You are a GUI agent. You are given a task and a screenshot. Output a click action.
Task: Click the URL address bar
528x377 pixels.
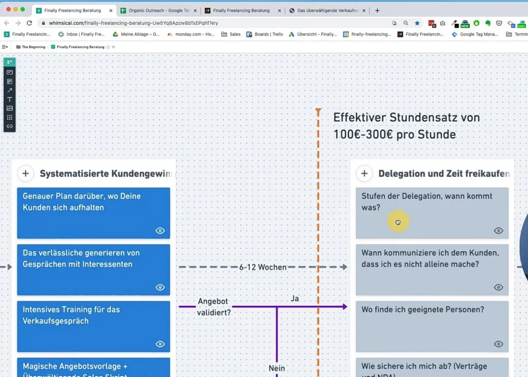pyautogui.click(x=216, y=23)
